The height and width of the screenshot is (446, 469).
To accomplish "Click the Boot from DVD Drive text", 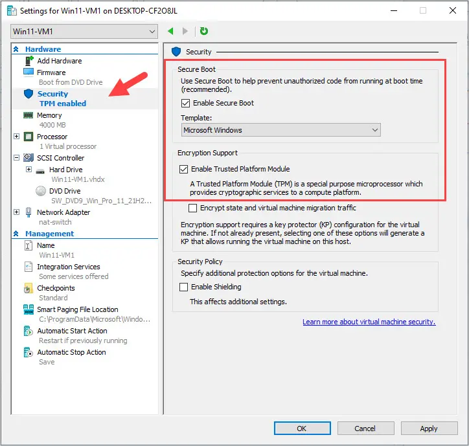I will tap(71, 82).
